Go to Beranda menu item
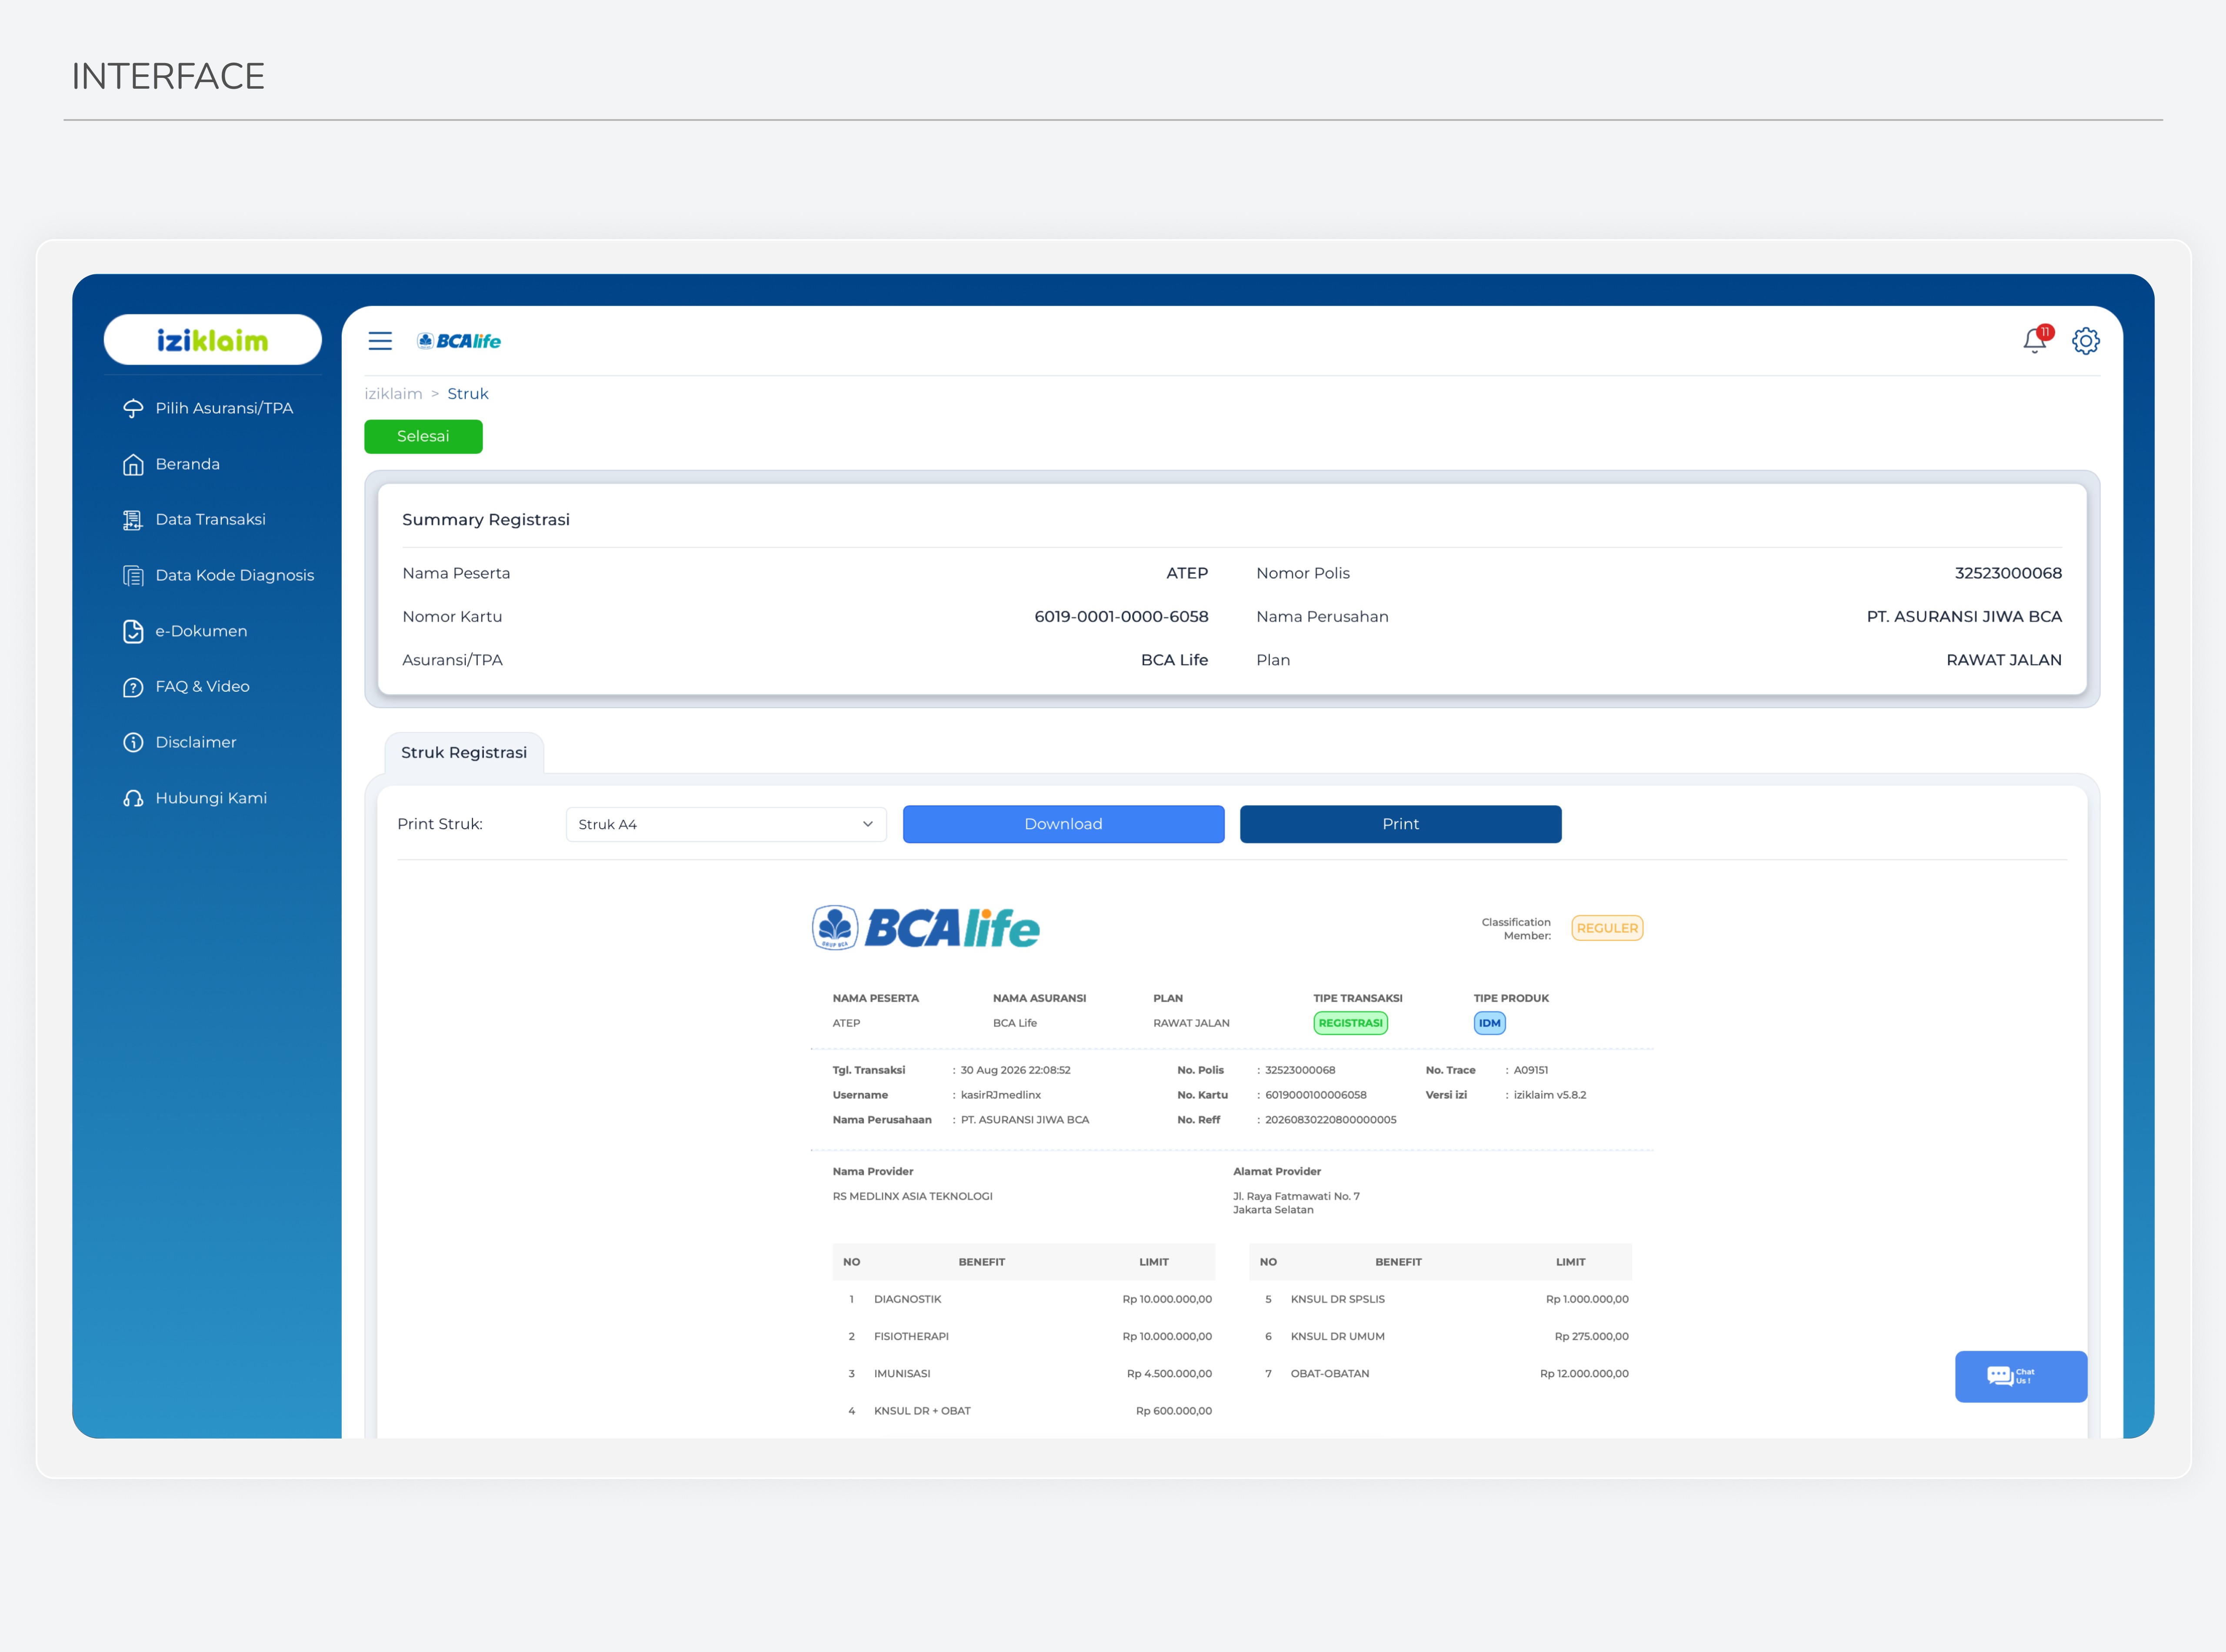Viewport: 2226px width, 1652px height. pyautogui.click(x=187, y=464)
